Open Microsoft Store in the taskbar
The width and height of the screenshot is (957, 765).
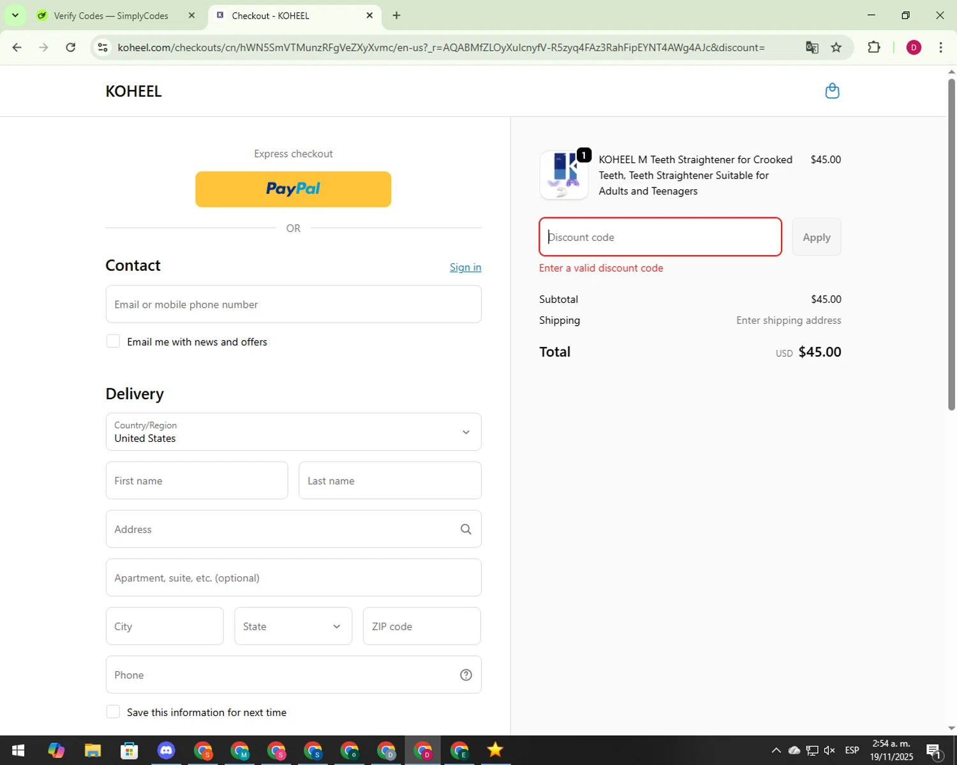130,750
